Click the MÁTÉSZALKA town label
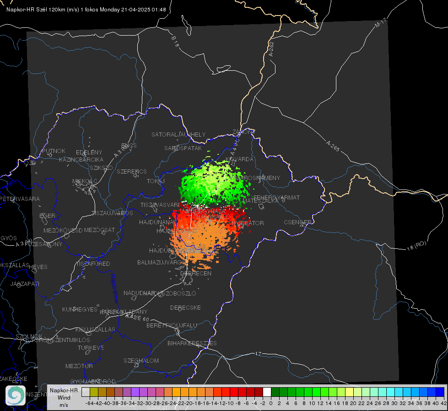The image size is (448, 411). coord(260,201)
